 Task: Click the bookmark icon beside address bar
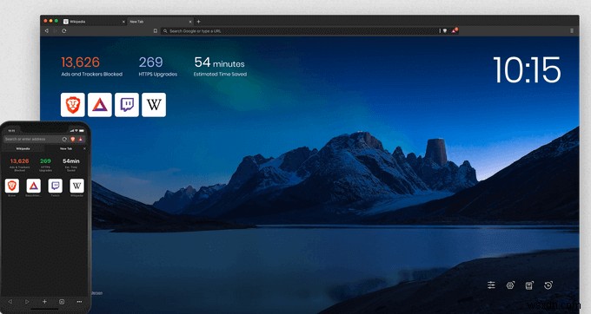tap(156, 31)
